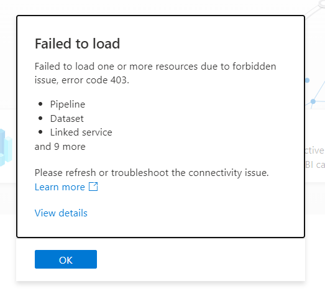Click the bullet point next to Dataset
The height and width of the screenshot is (291, 325).
[x=40, y=118]
